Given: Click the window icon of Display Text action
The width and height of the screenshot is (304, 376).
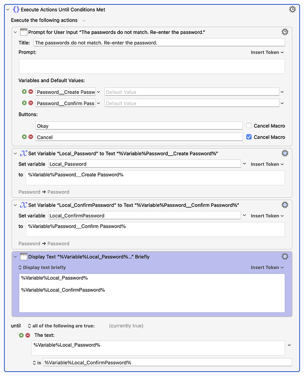Looking at the screenshot, I should [23, 257].
